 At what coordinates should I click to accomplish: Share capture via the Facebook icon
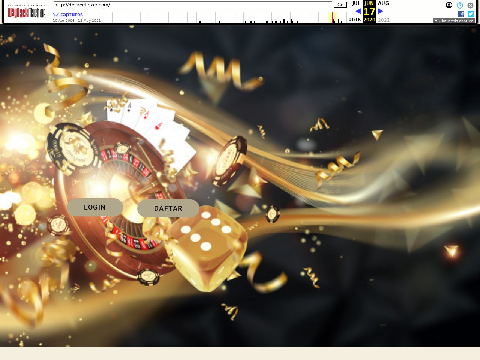(x=461, y=14)
